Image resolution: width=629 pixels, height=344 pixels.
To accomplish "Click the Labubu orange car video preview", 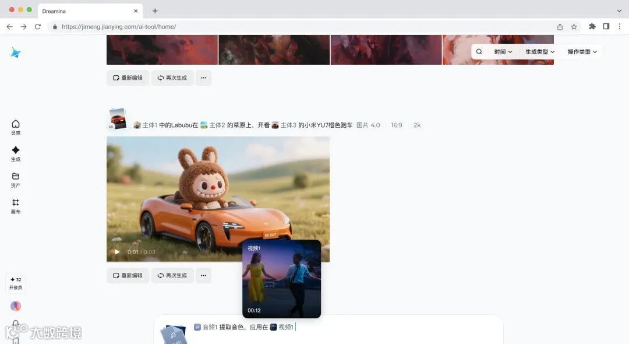I will tap(218, 199).
